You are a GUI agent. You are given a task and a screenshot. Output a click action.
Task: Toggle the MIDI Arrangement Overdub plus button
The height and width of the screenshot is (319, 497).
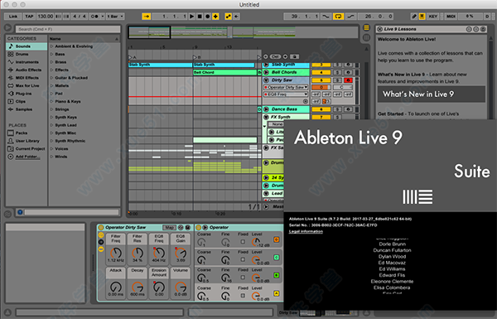(x=215, y=17)
